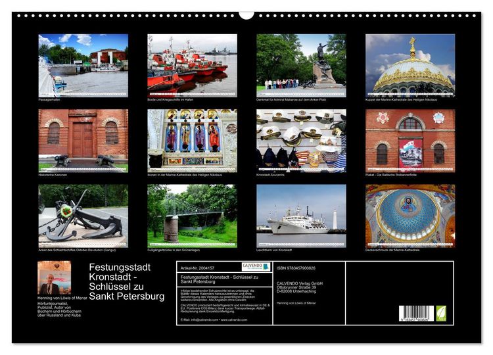Open the cathedral ceiling decoration photo
The width and height of the screenshot is (493, 355).
tap(410, 216)
